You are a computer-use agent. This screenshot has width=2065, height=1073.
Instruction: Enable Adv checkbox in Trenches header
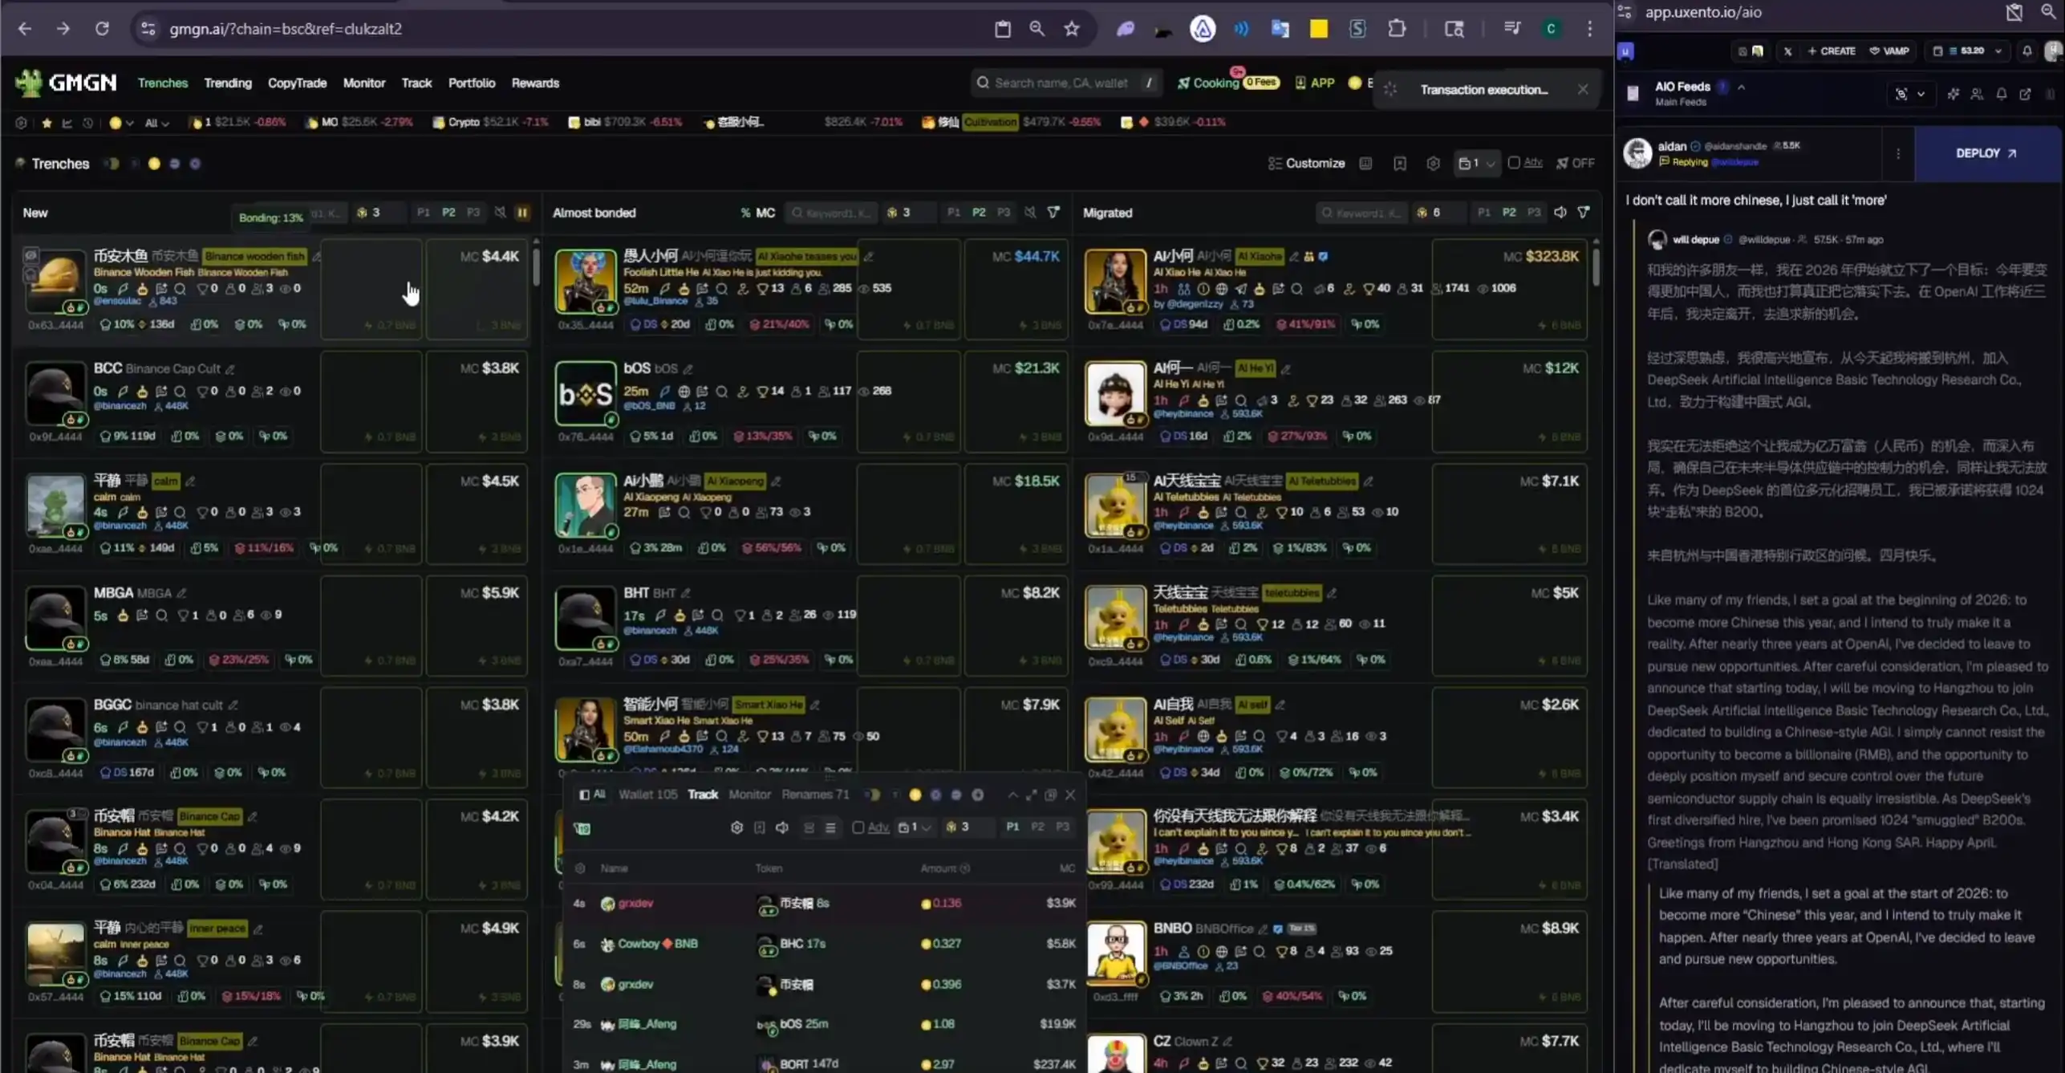click(x=1514, y=163)
